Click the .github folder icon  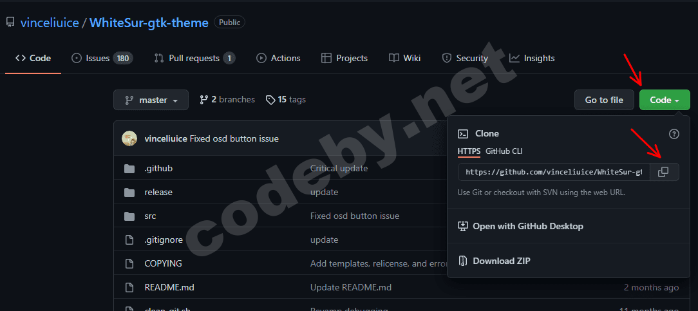pos(129,169)
